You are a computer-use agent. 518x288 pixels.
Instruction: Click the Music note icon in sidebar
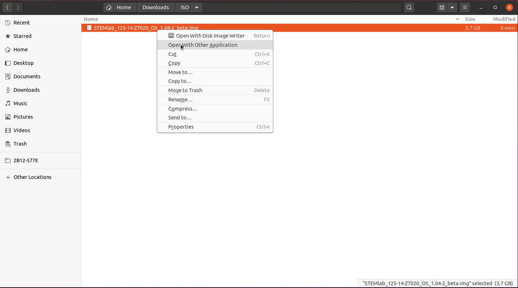point(8,104)
